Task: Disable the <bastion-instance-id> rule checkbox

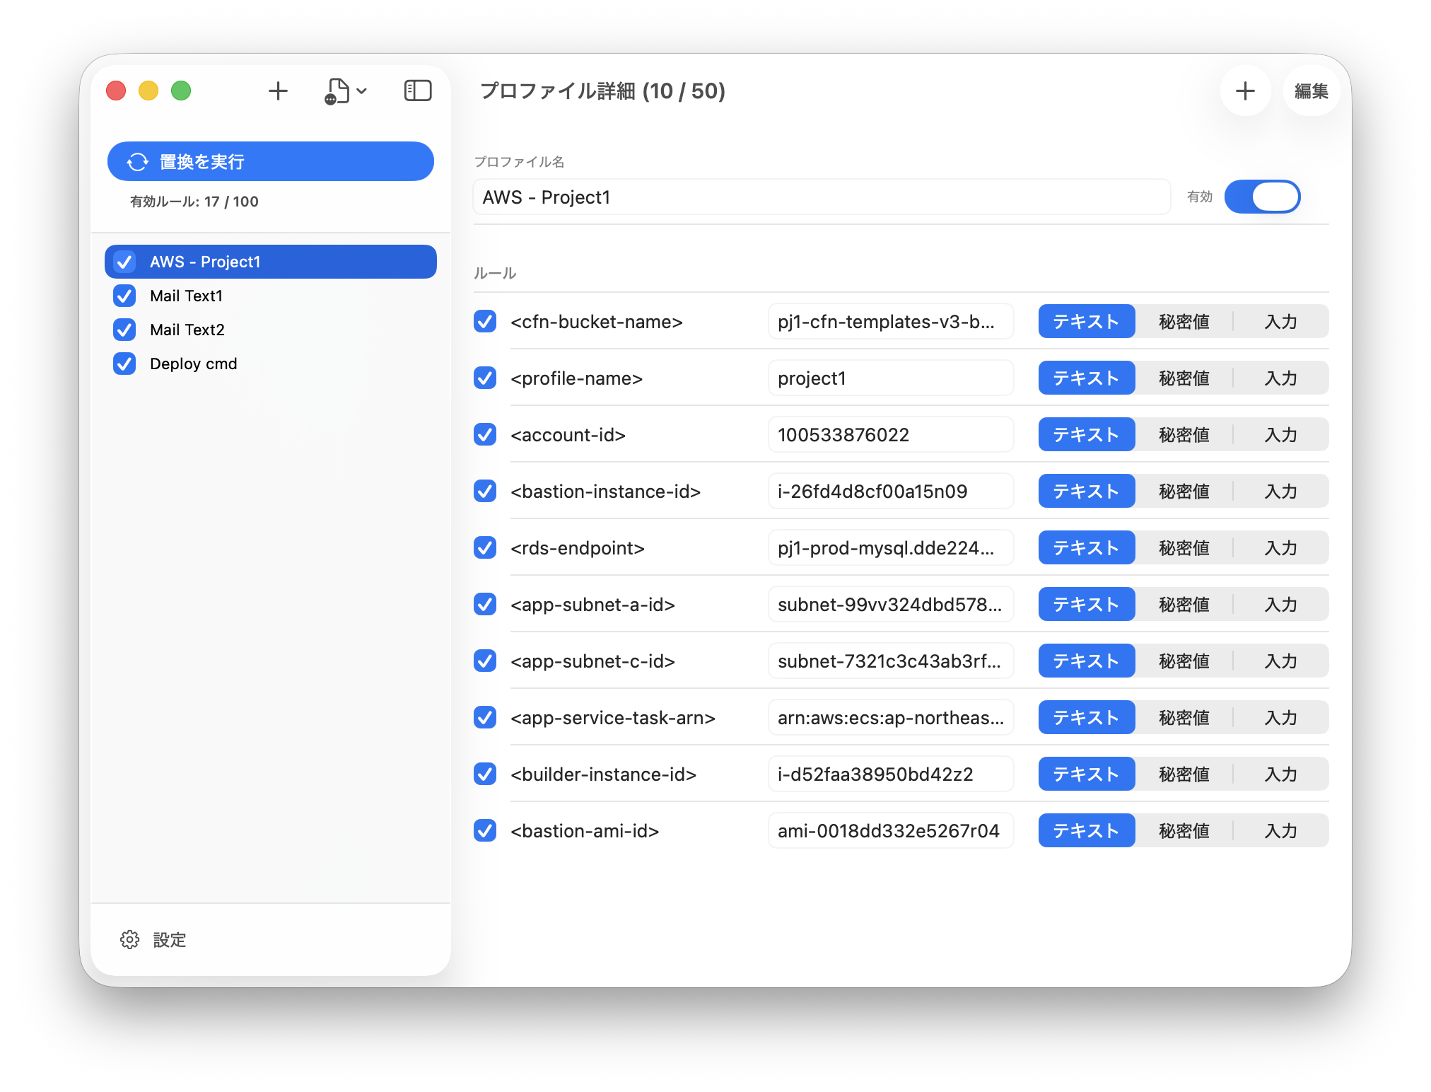Action: tap(485, 491)
